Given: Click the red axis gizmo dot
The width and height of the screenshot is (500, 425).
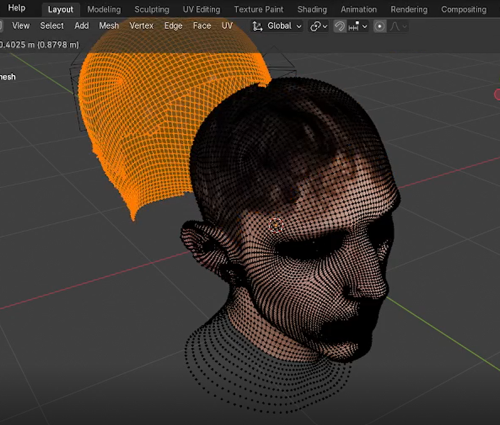Looking at the screenshot, I should pos(498,94).
